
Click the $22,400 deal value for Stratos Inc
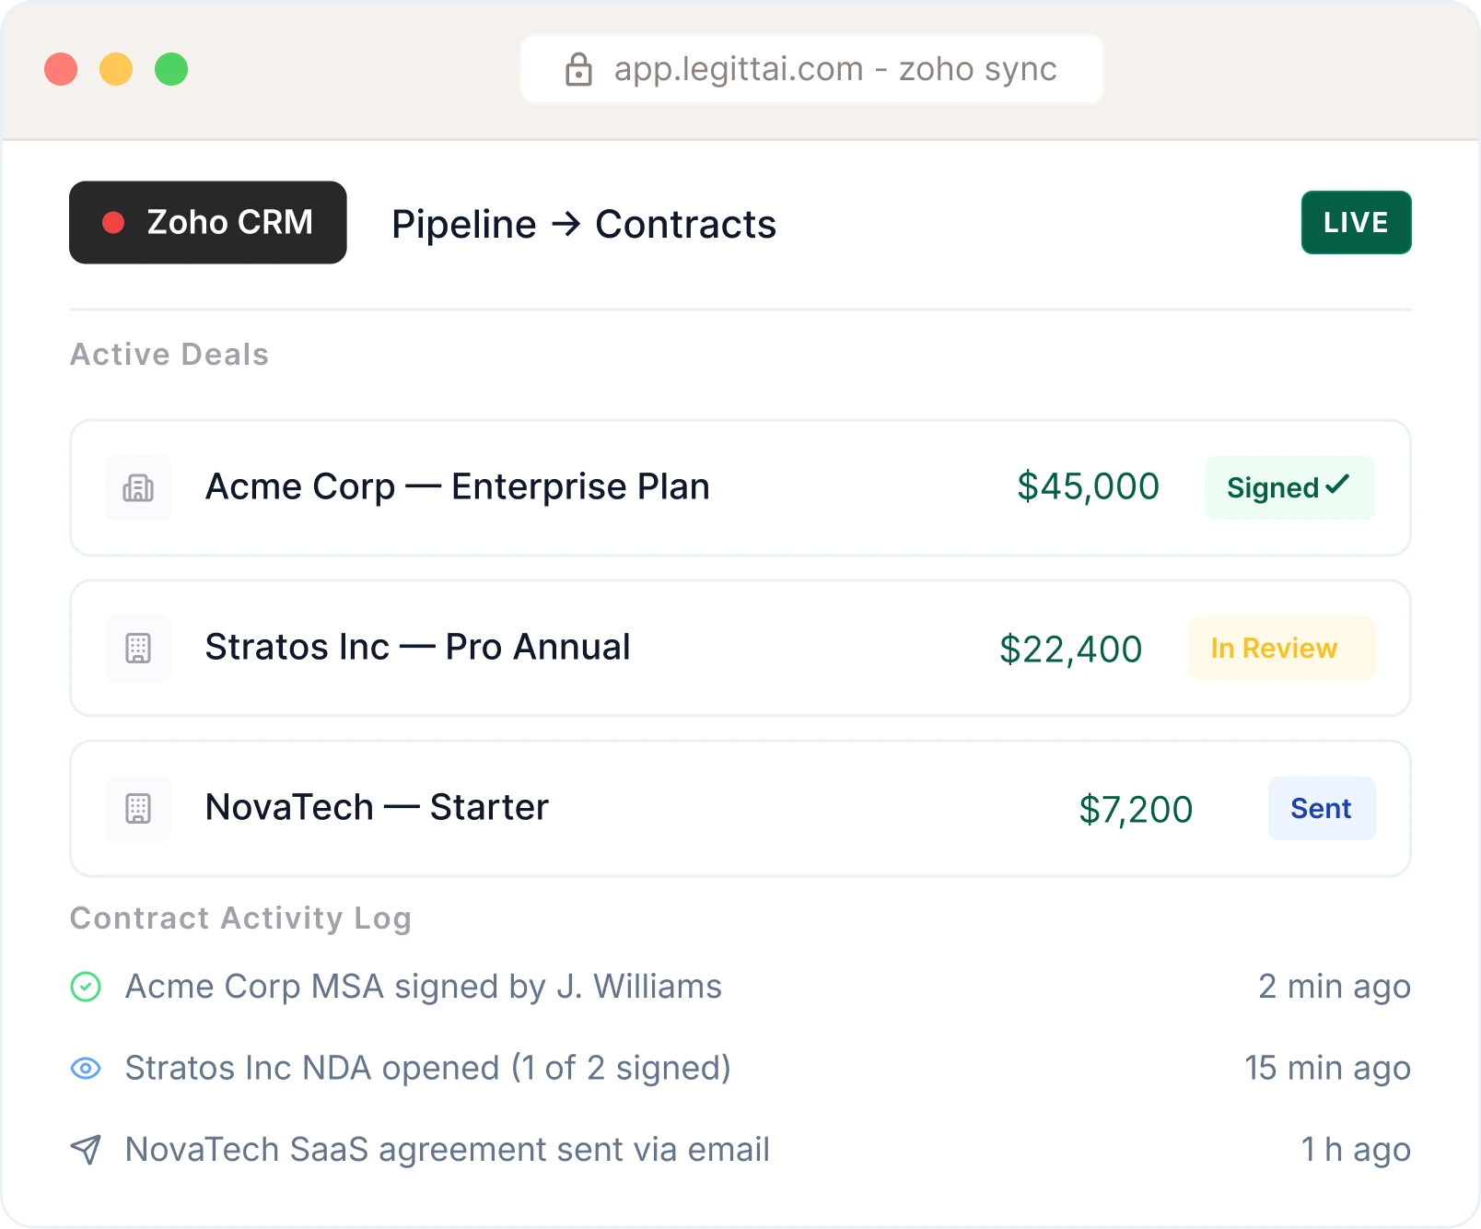(x=1070, y=648)
